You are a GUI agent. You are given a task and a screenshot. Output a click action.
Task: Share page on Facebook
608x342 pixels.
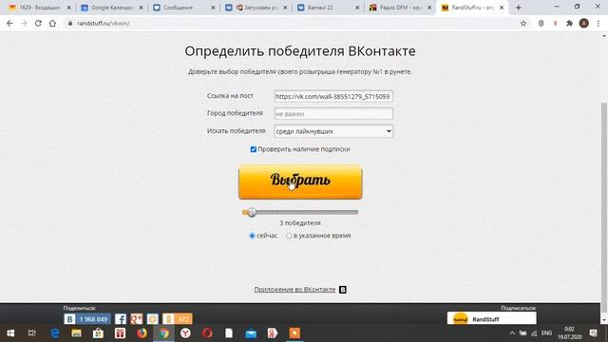click(121, 319)
